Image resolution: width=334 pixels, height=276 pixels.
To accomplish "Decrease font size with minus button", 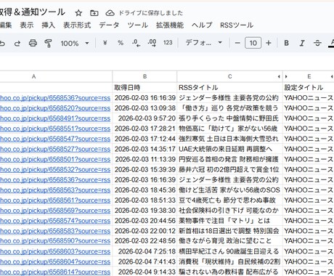I will 237,43.
